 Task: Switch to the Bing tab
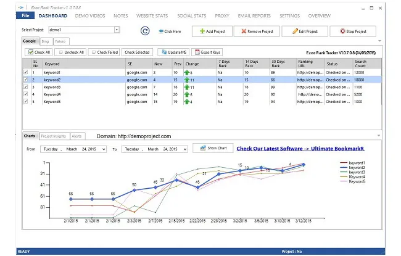pos(46,41)
